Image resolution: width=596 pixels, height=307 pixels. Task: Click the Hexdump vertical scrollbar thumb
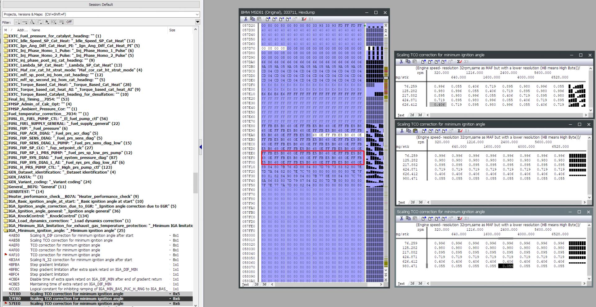coord(386,78)
